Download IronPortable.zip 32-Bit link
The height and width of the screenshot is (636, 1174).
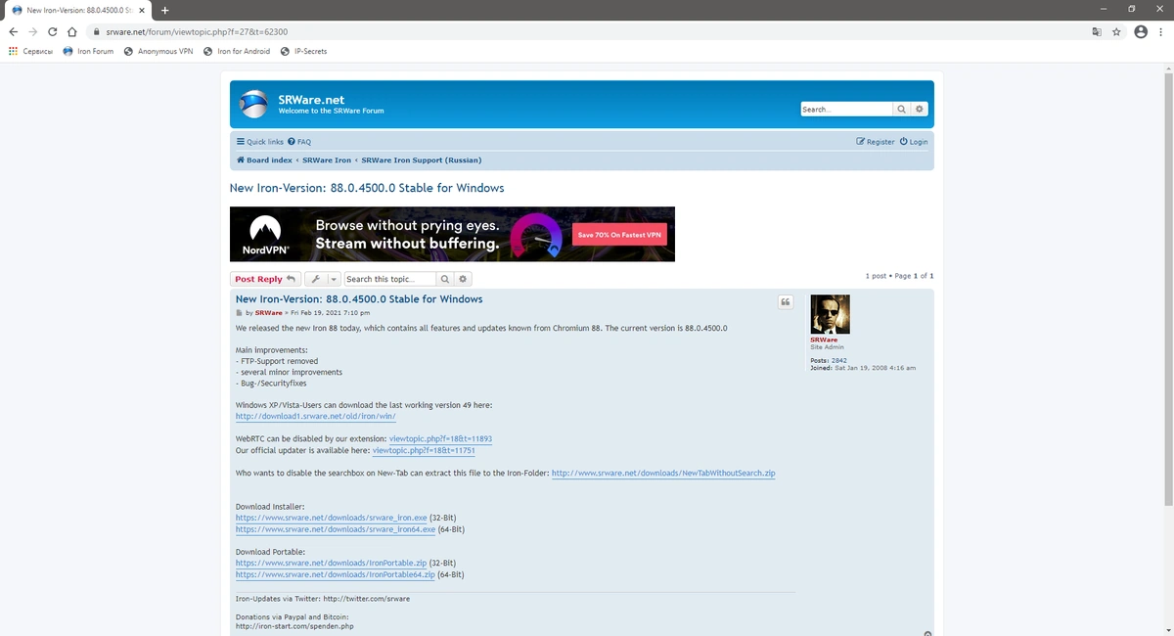coord(331,564)
